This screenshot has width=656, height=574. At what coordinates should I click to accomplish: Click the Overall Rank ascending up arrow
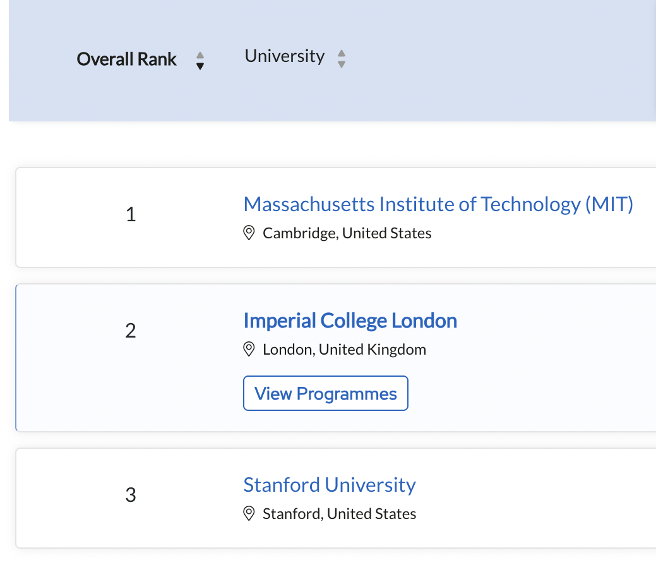(200, 55)
